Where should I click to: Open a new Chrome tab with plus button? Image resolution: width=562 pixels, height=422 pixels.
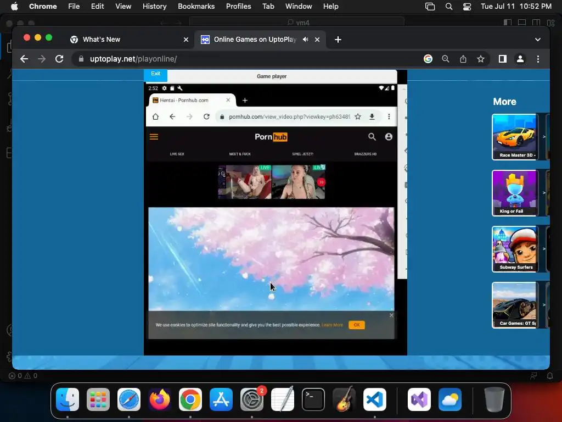pyautogui.click(x=338, y=40)
